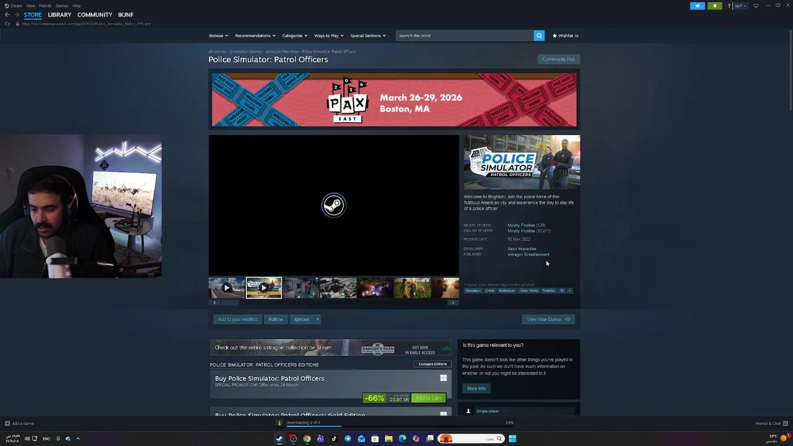Viewport: 793px width, 446px height.
Task: Click the store search magnifier button
Action: pos(539,35)
